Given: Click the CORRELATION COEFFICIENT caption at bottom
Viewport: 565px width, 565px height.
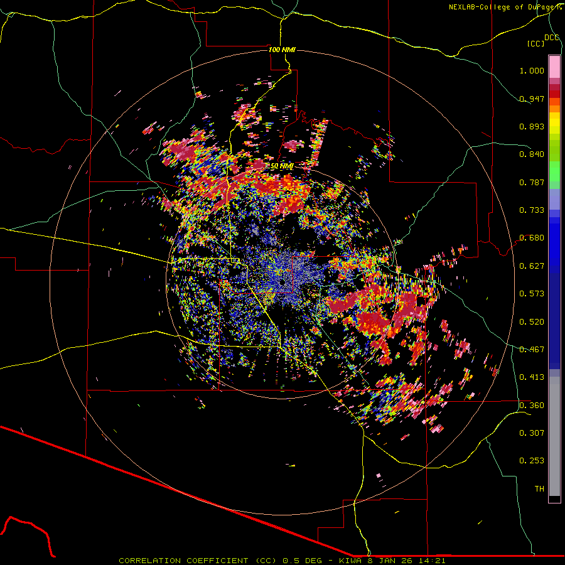Looking at the screenshot, I should point(282,561).
